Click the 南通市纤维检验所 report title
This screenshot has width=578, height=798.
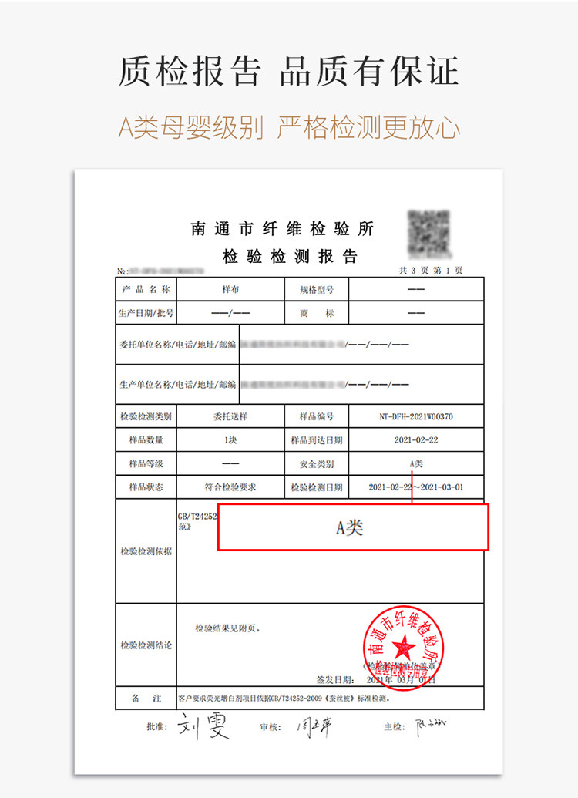coord(282,229)
